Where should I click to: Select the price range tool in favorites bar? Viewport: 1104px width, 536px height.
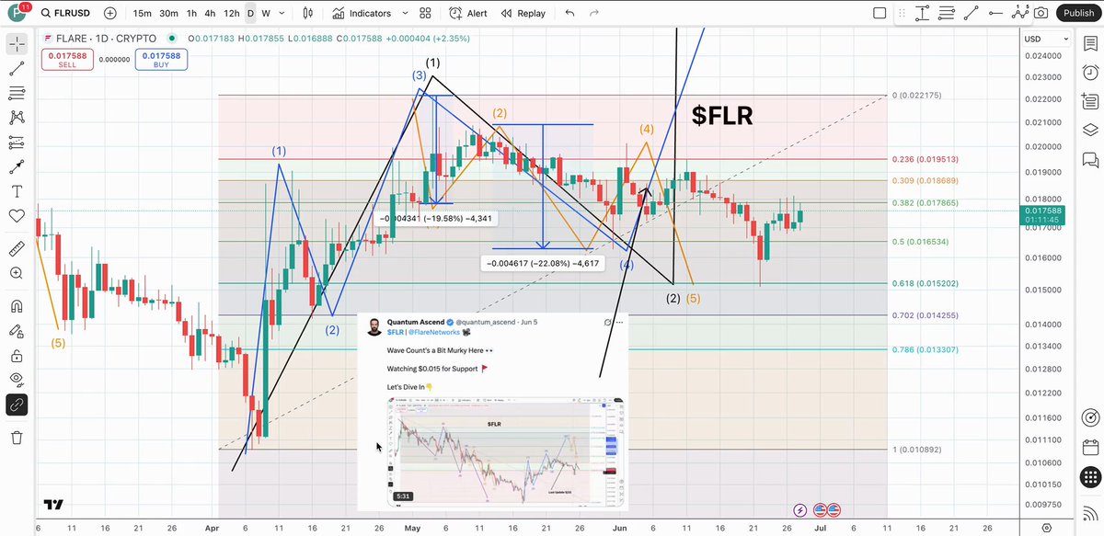tap(923, 13)
